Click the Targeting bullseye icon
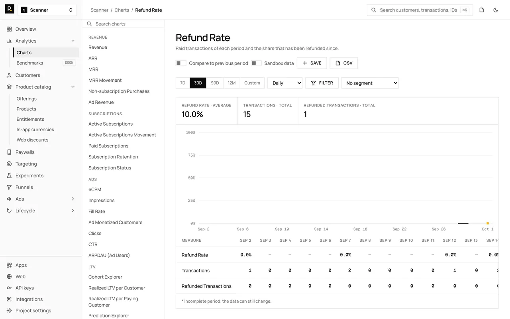Screen dimensions: 510x319 (9, 164)
